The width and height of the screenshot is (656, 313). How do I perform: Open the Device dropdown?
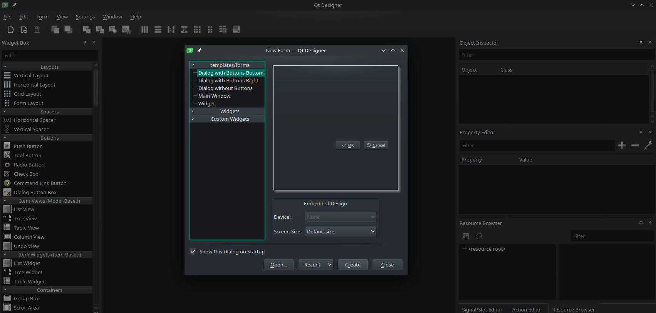click(x=341, y=217)
